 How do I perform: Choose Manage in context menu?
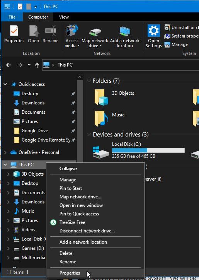click(x=95, y=180)
